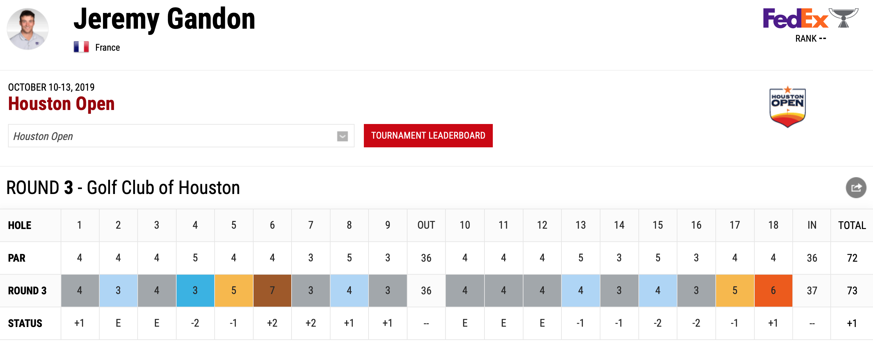
Task: Click the Houston Open shield logo
Action: coord(787,107)
